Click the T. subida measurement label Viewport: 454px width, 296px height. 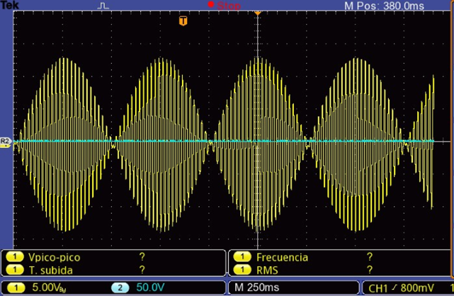point(51,271)
